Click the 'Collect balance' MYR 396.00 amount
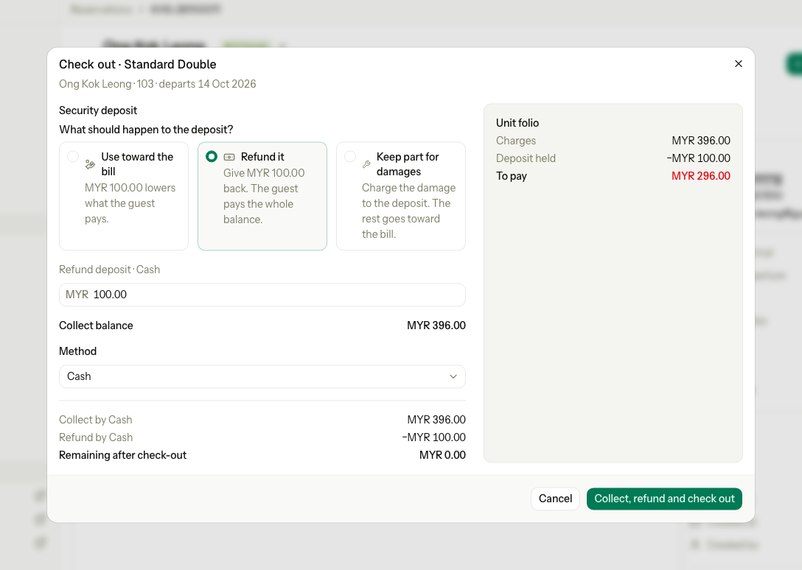The height and width of the screenshot is (570, 802). (x=436, y=326)
